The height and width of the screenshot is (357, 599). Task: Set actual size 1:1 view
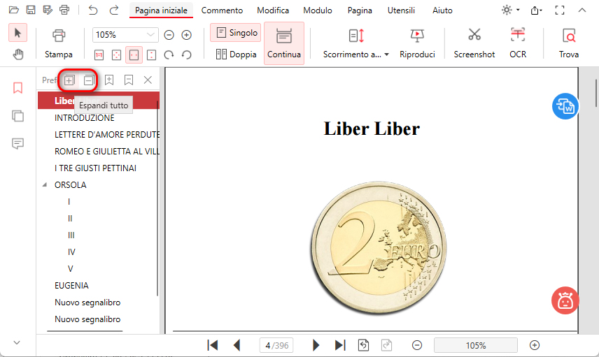pos(99,55)
